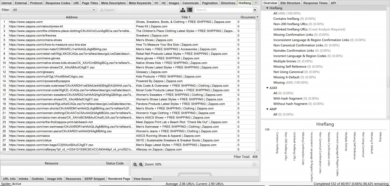The image size is (390, 186).
Task: Select the Overview tab
Action: (270, 3)
